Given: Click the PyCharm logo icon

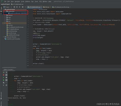Looking at the screenshot, I should point(2,2).
